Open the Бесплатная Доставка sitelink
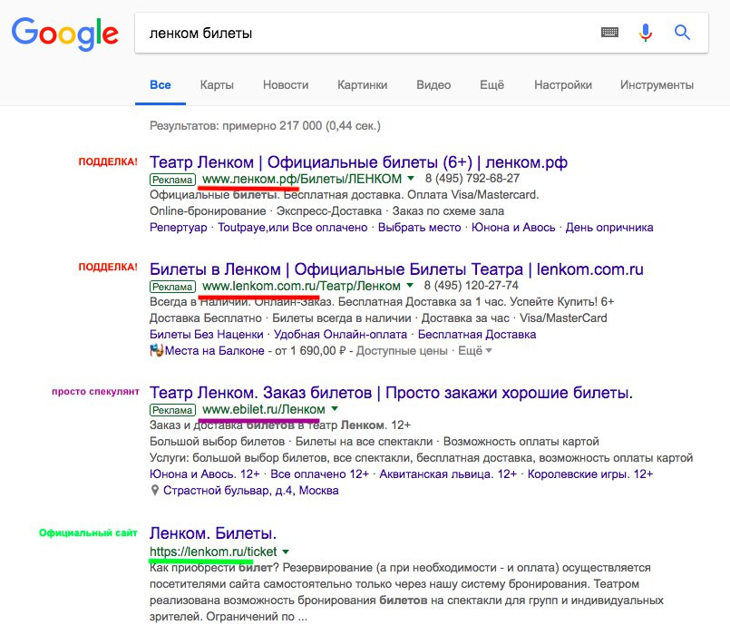Viewport: 730px width, 635px height. pos(477,335)
